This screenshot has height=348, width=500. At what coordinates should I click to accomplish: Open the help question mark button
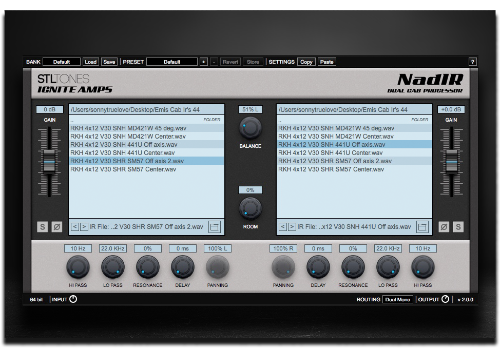point(473,62)
